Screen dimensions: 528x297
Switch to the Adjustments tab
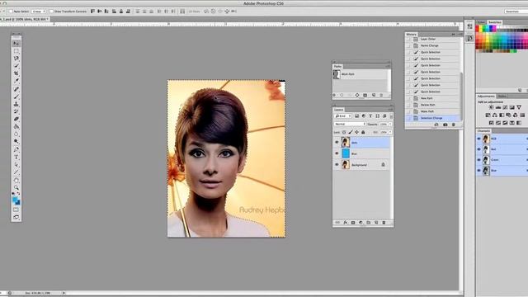coord(486,97)
